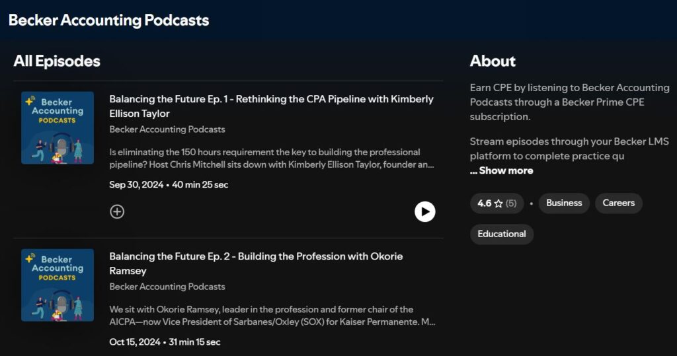The image size is (677, 356).
Task: Open Balancing the Future Ep. 2 title
Action: coord(256,264)
